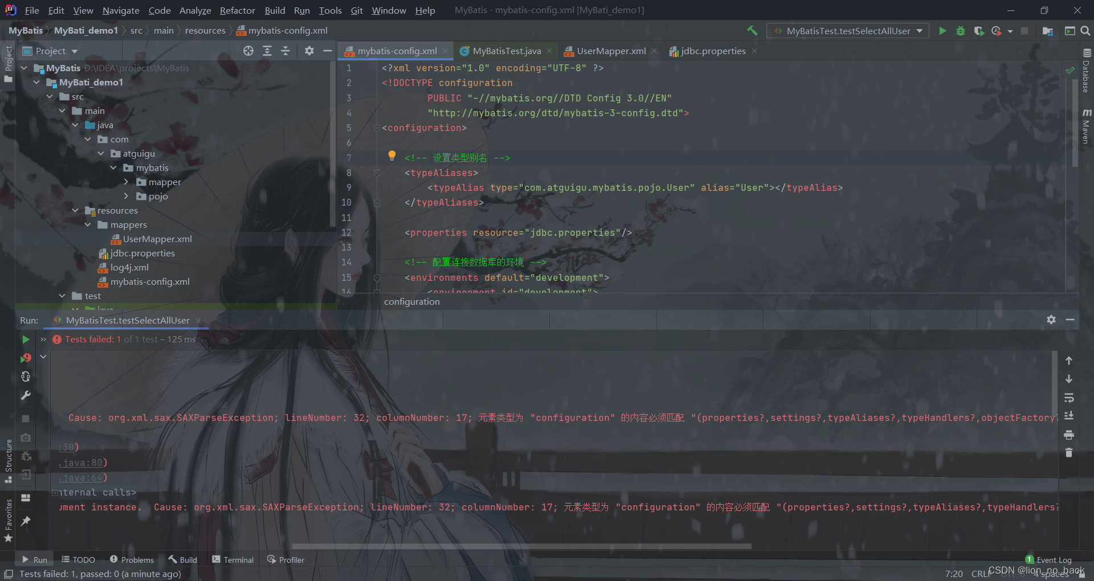
Task: Clear console output with trash icon
Action: point(1069,453)
